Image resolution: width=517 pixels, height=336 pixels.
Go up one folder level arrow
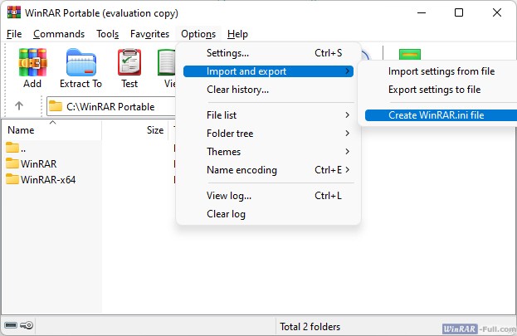coord(19,106)
